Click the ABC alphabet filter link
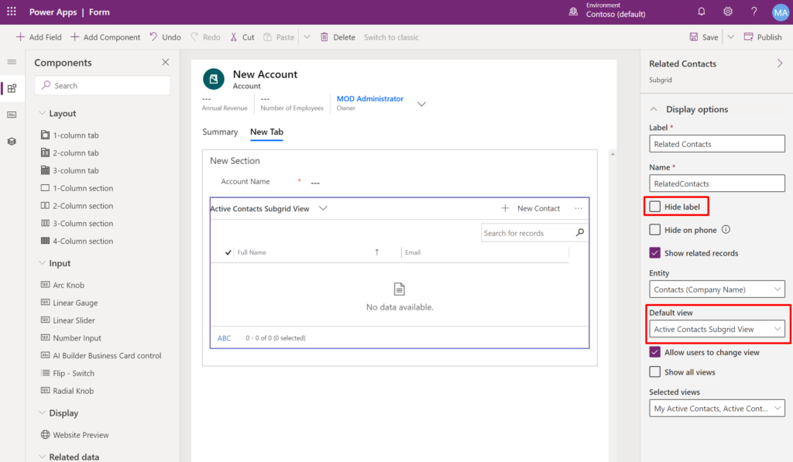Viewport: 793px width, 462px height. pyautogui.click(x=224, y=338)
